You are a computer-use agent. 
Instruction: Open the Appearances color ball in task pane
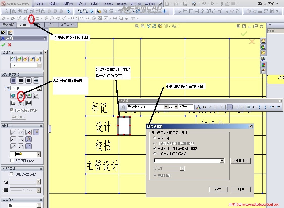point(263,65)
